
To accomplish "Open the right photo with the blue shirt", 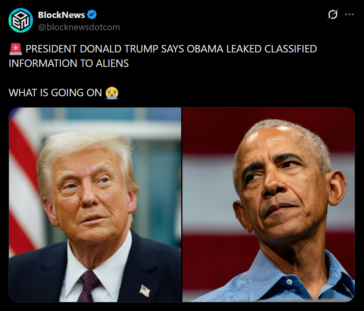I will click(268, 205).
